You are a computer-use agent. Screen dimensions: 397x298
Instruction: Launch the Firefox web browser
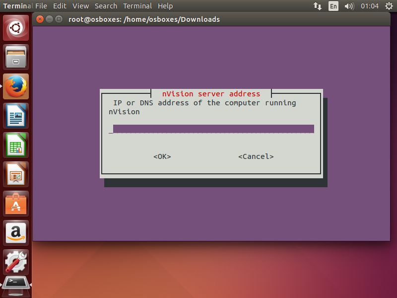point(16,86)
